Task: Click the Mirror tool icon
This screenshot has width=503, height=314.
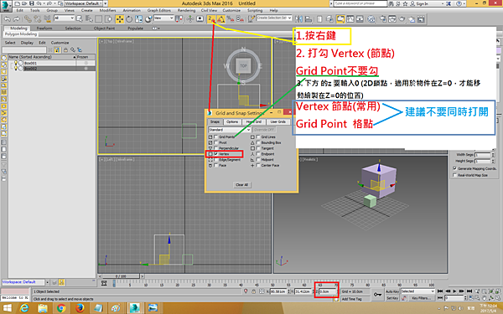Action: pos(298,19)
